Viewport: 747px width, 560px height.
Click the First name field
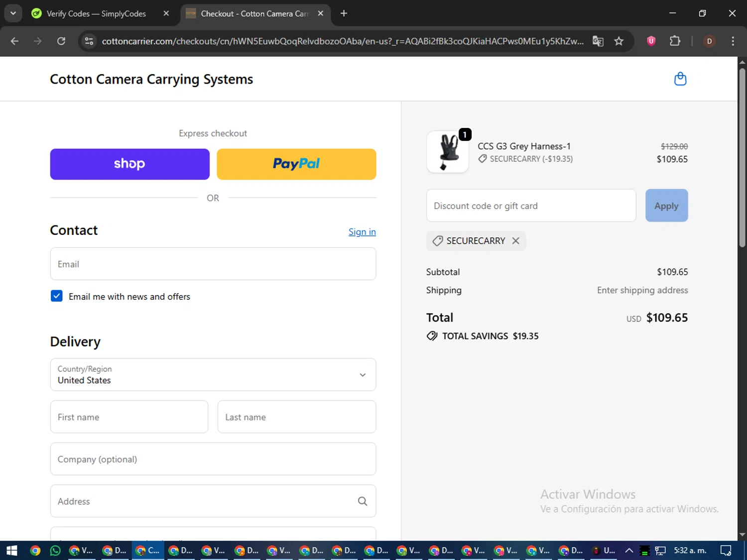[129, 417]
